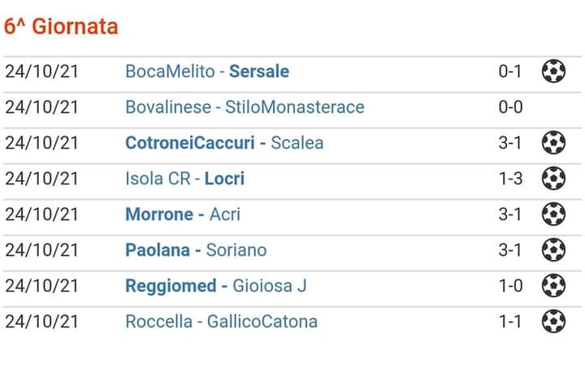Open Reggiomed - Gioiosa J match
The width and height of the screenshot is (585, 385).
coord(215,286)
